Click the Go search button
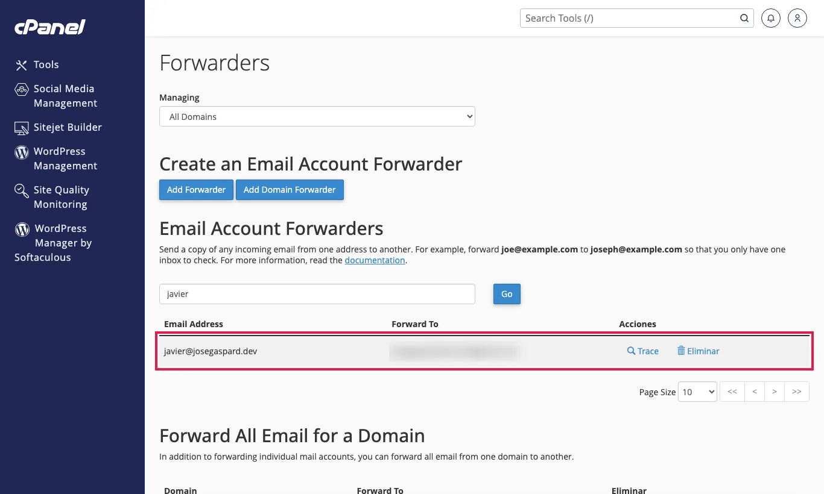This screenshot has height=494, width=824. pyautogui.click(x=507, y=294)
